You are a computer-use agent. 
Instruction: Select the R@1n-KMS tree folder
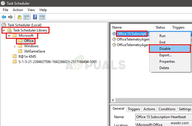(27, 57)
